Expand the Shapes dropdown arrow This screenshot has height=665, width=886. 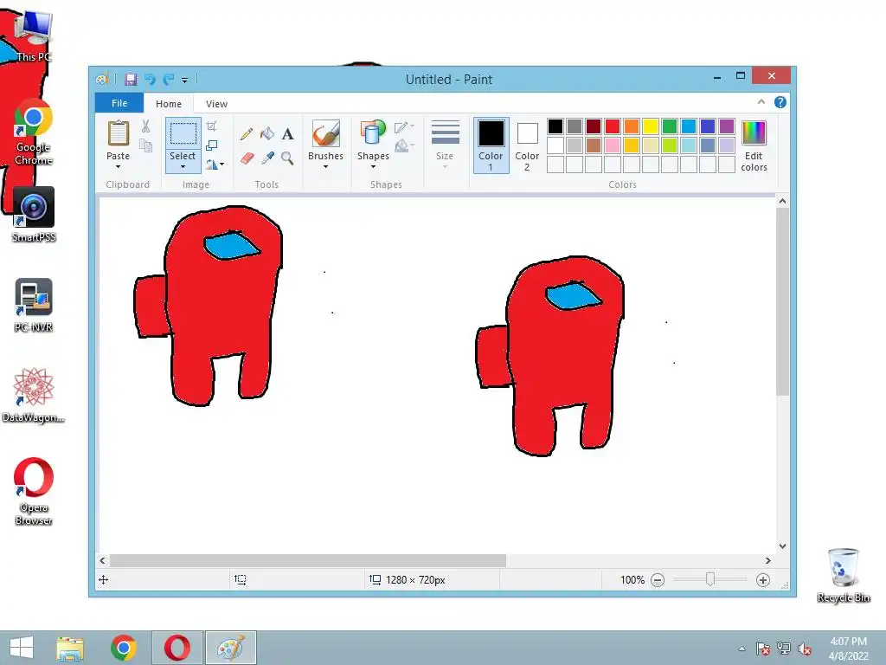[373, 167]
